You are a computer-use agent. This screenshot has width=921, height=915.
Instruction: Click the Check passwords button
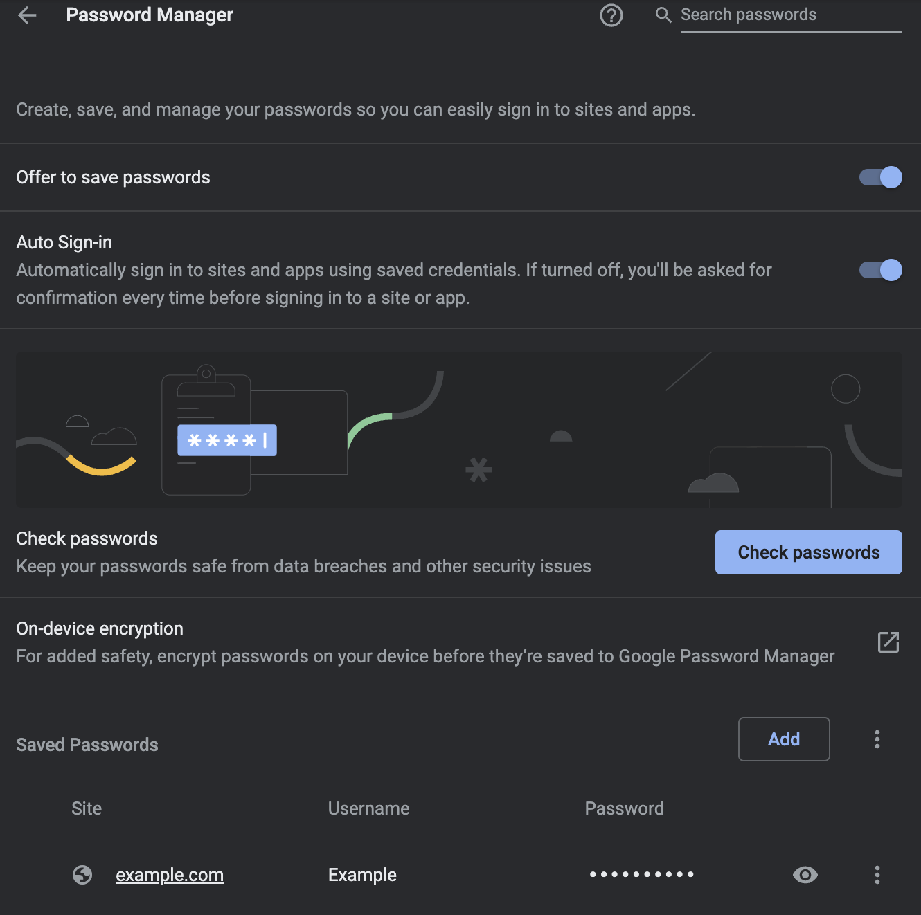tap(809, 552)
